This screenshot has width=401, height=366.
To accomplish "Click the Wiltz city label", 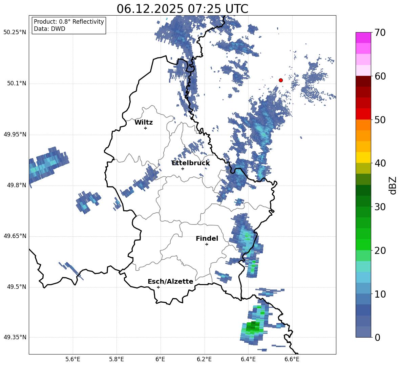I will [144, 123].
